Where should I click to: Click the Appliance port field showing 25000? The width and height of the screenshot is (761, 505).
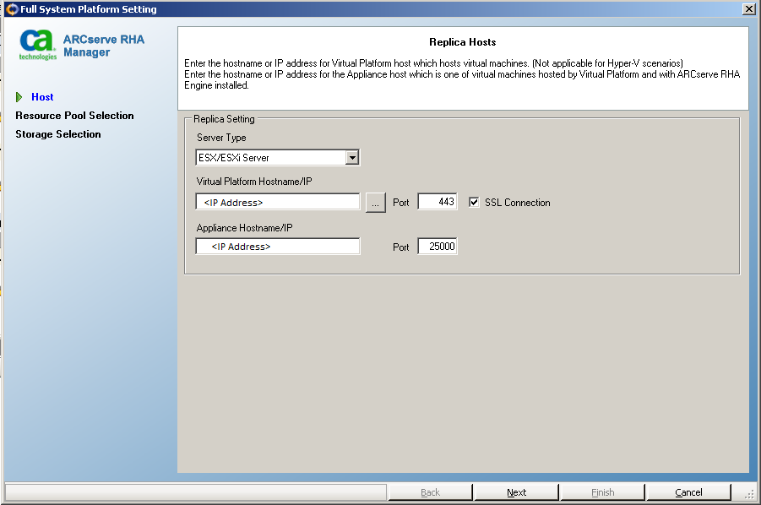[438, 247]
